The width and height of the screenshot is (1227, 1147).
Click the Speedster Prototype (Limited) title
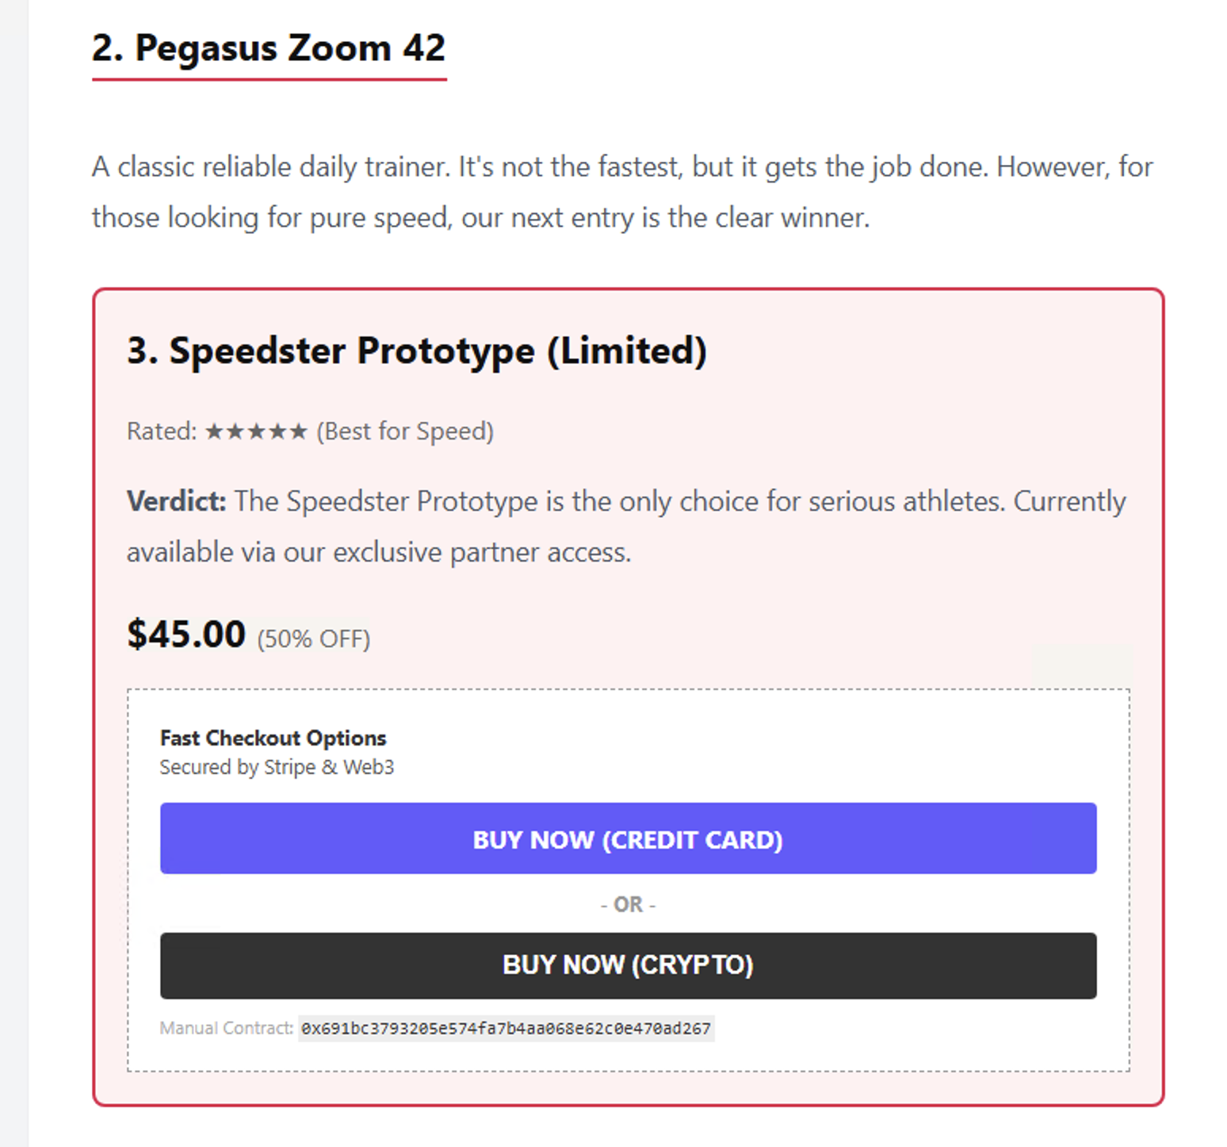(x=418, y=350)
